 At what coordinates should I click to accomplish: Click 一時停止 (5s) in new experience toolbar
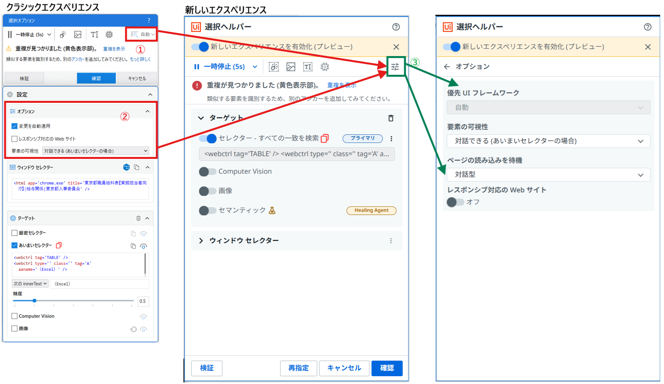[219, 67]
